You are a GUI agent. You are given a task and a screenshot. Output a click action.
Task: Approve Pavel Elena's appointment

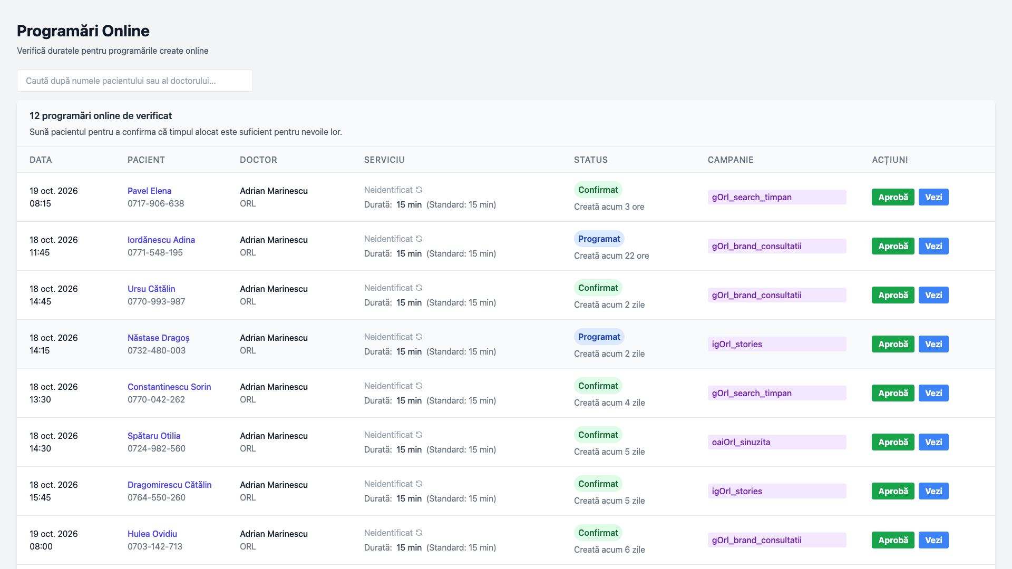click(893, 197)
